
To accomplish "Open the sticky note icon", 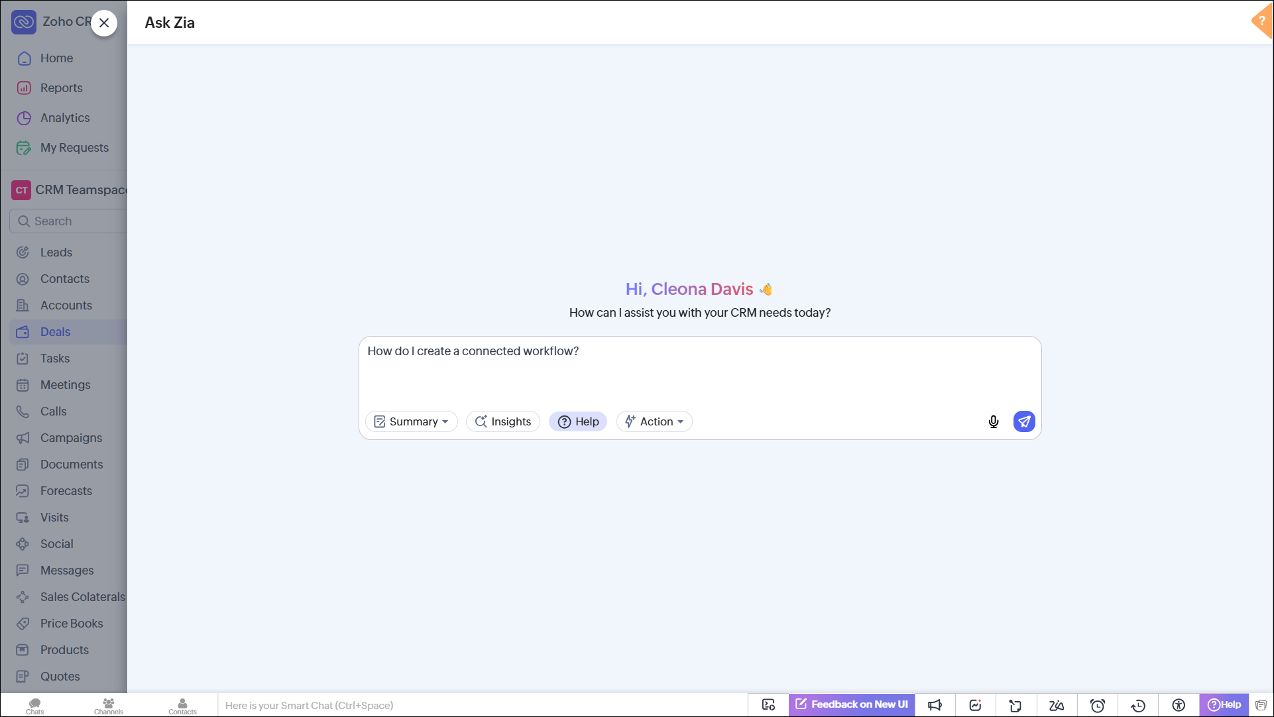I will tap(1015, 705).
